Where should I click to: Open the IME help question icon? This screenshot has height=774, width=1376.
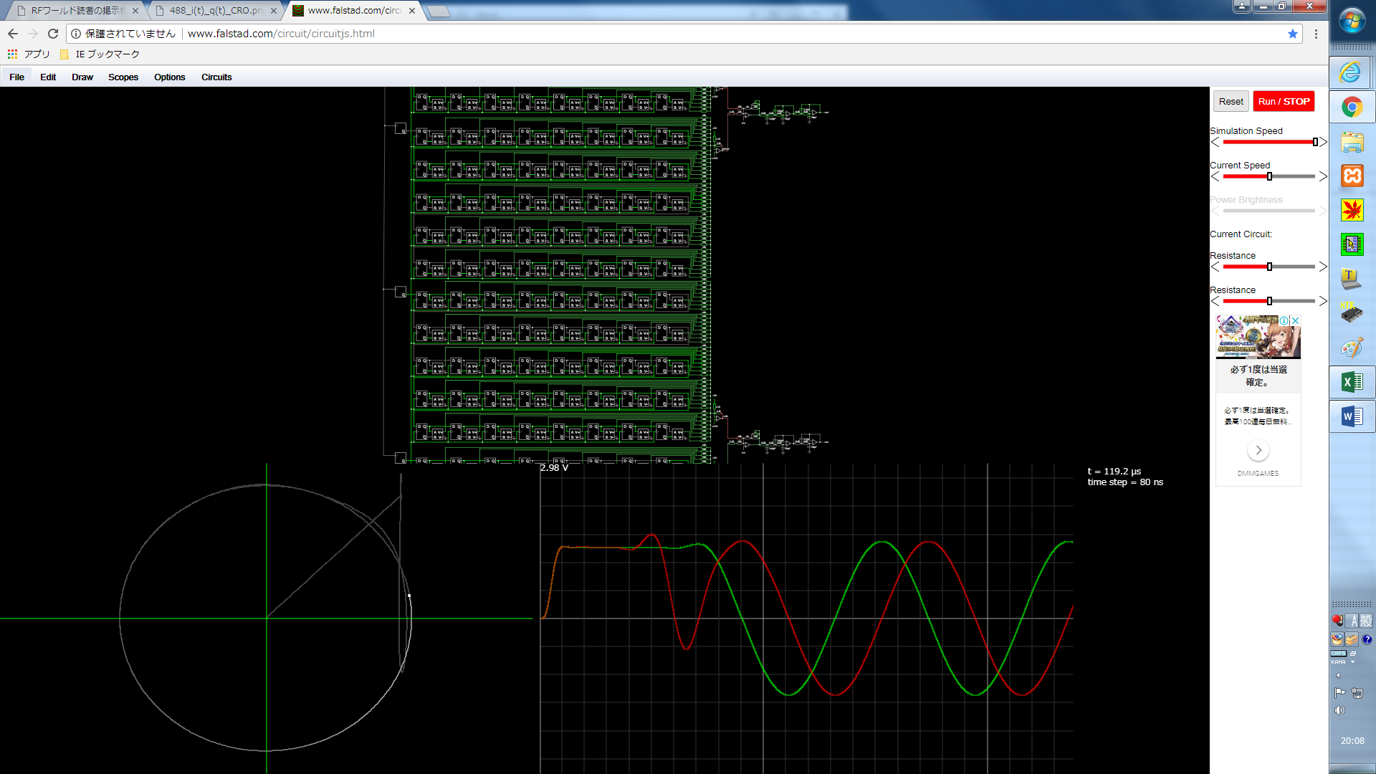tap(1367, 639)
